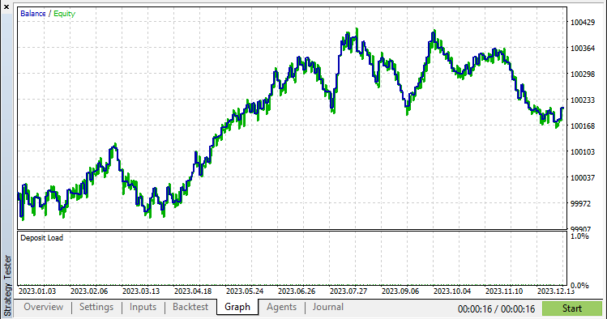
Task: Click the 2023.09.06 date label
Action: [x=400, y=291]
